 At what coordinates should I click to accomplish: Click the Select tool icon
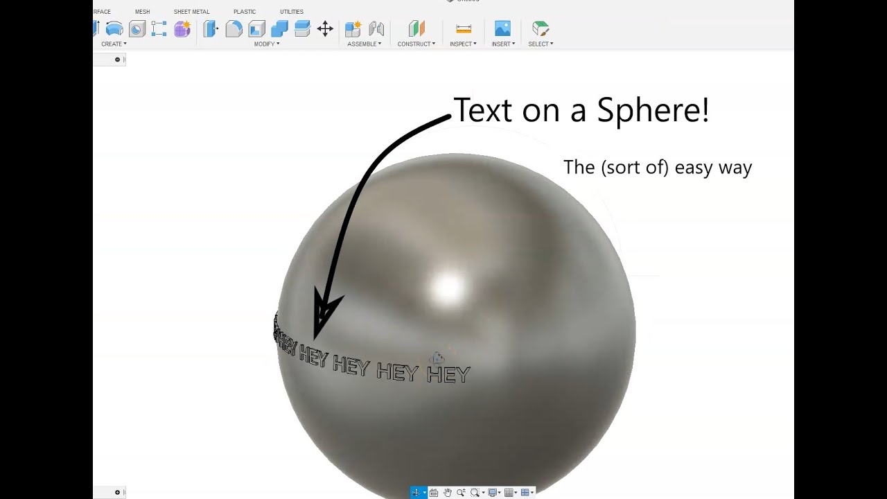[541, 28]
